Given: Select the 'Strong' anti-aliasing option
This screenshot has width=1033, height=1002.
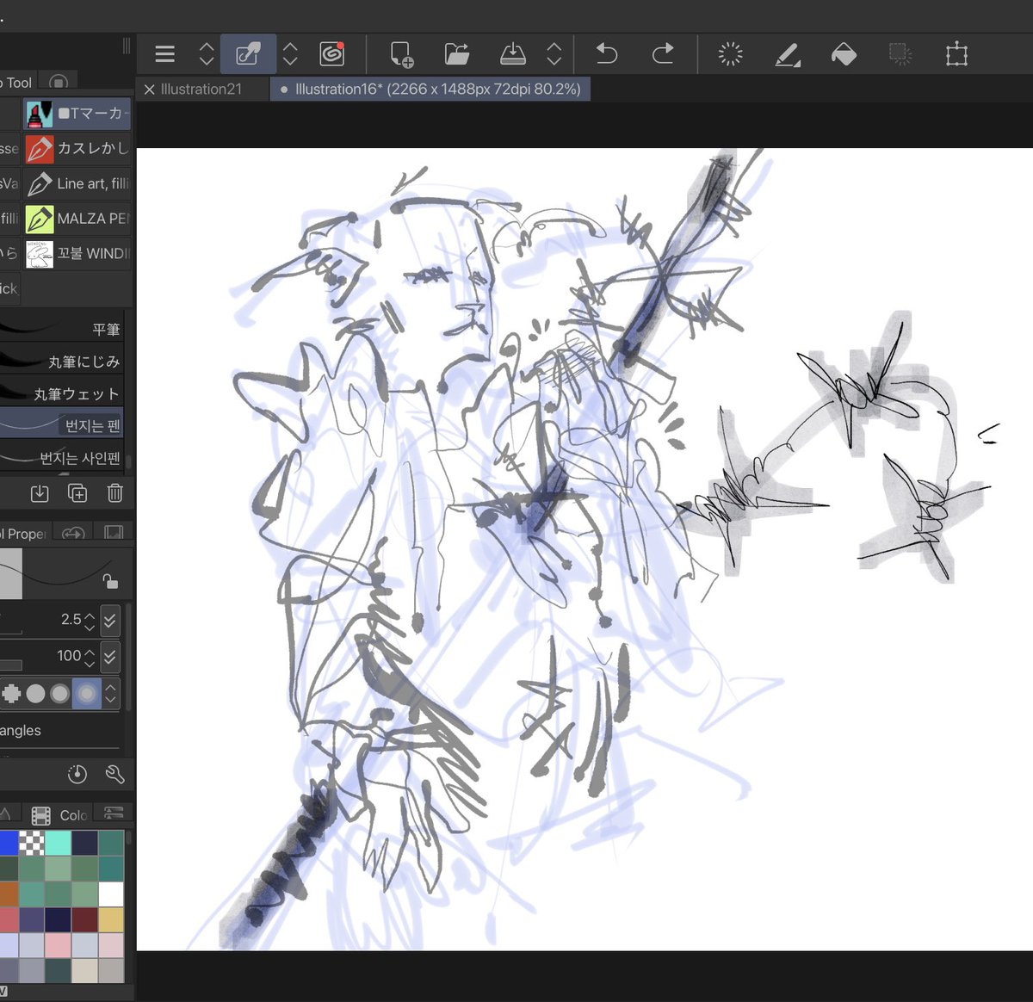Looking at the screenshot, I should pyautogui.click(x=86, y=693).
